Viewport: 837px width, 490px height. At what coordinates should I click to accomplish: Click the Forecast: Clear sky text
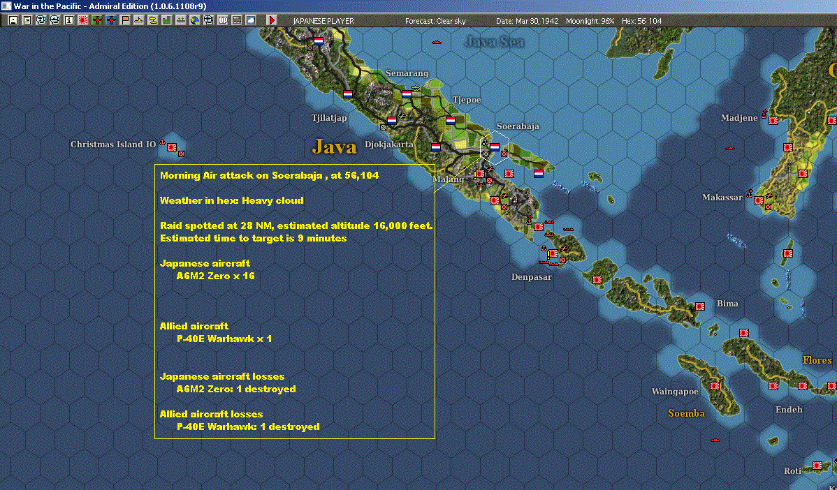435,21
